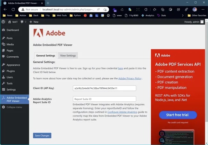Follow the Configure Adobe Analytics link

click(x=122, y=112)
